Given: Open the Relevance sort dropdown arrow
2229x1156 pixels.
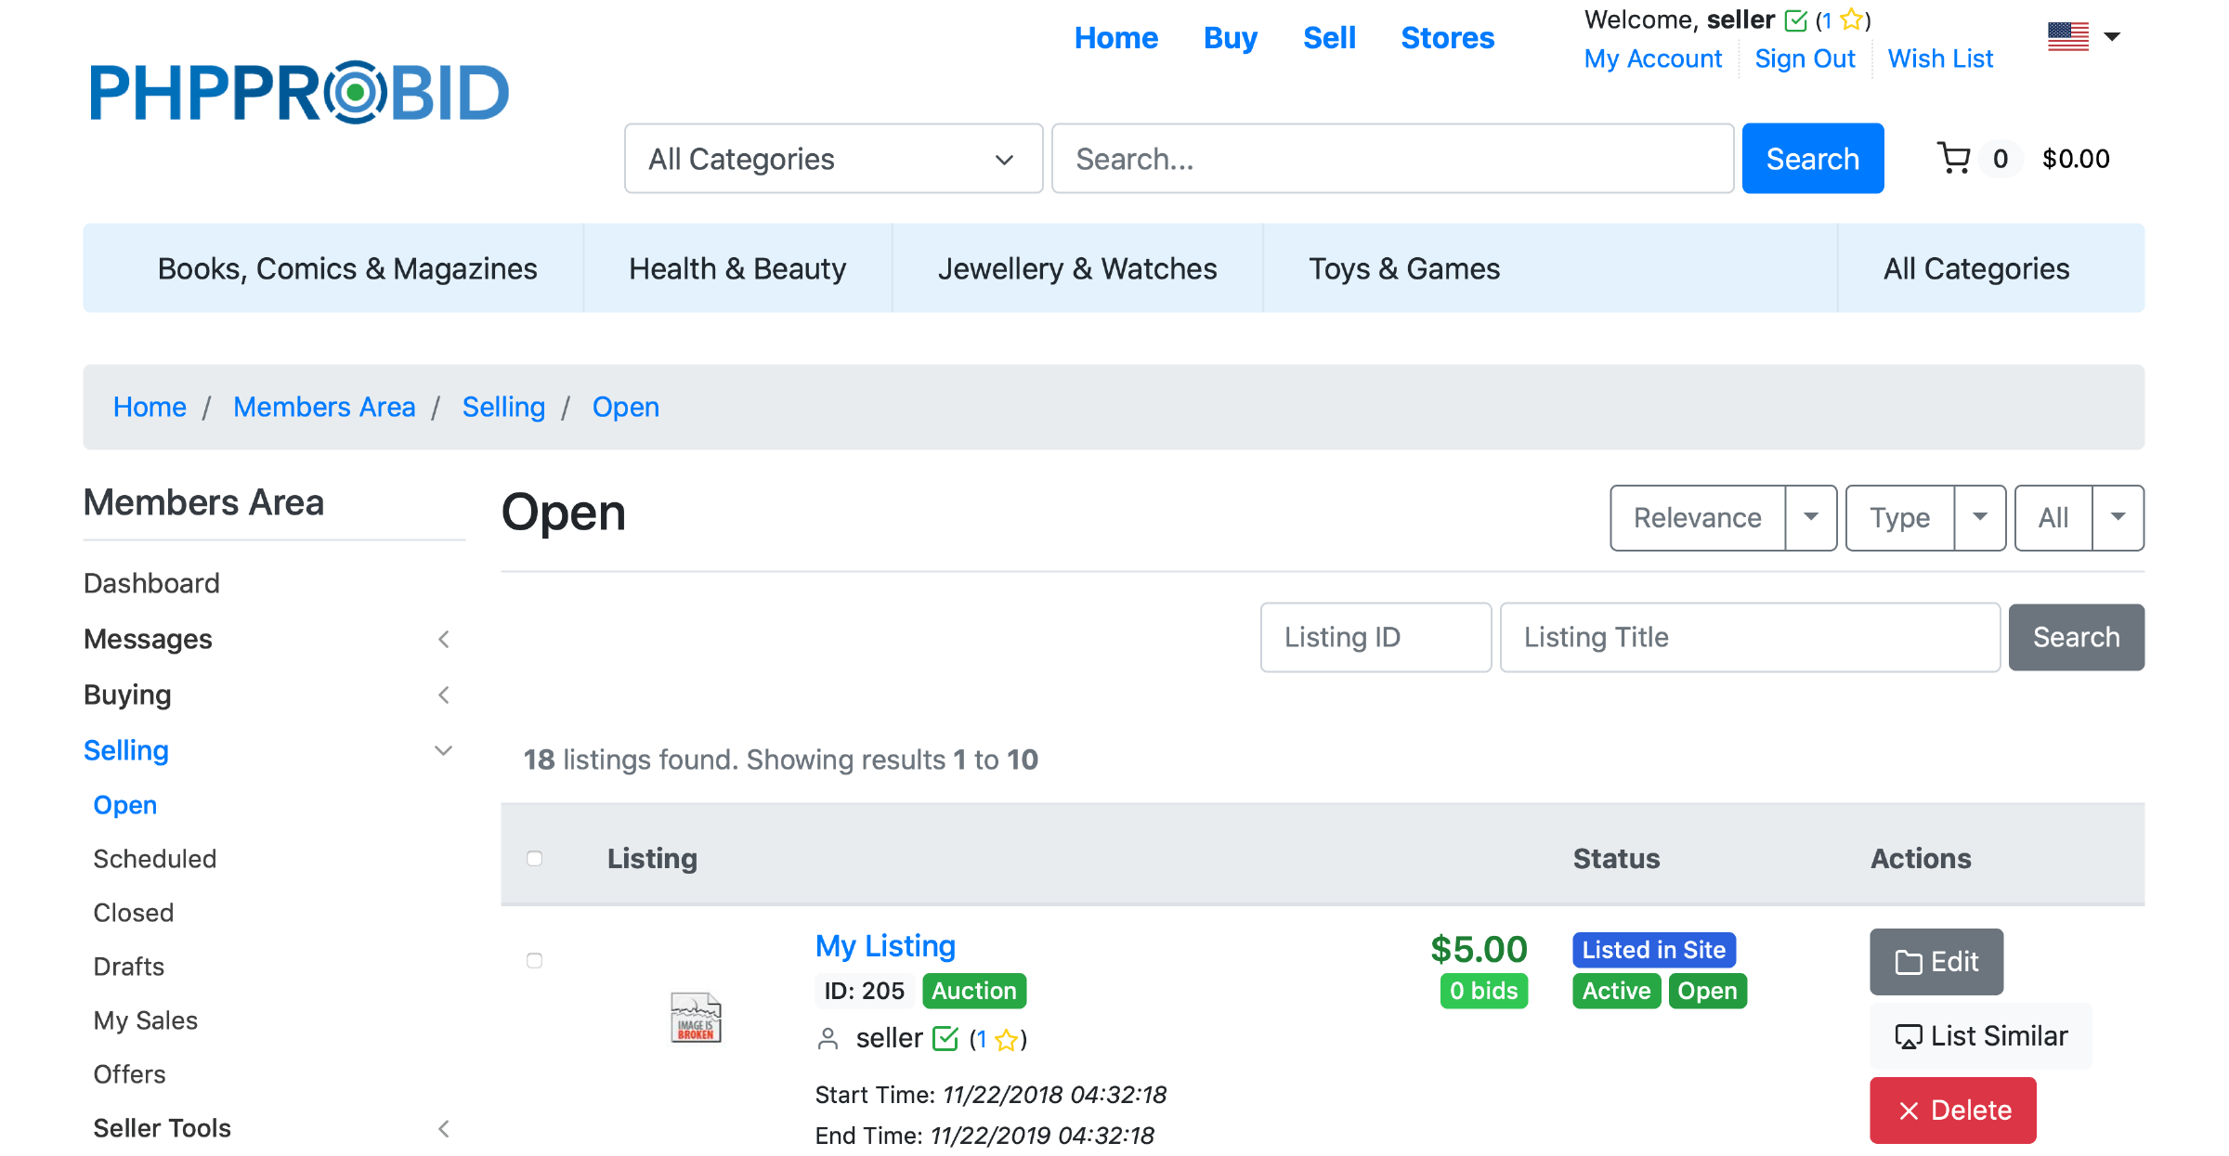Looking at the screenshot, I should [x=1810, y=517].
